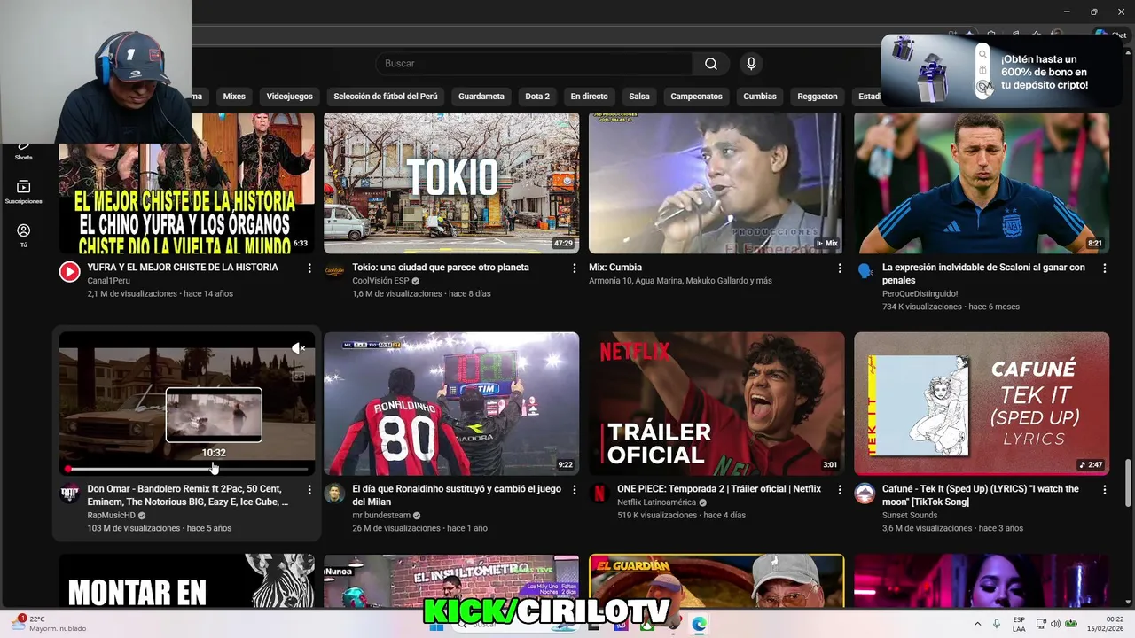
Task: Open the crypto bonus deposit ad
Action: (x=1001, y=73)
